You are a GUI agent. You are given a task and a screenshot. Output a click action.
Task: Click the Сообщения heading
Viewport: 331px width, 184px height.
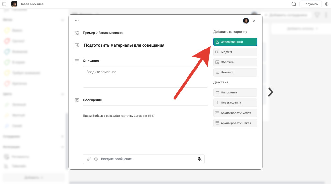click(92, 100)
